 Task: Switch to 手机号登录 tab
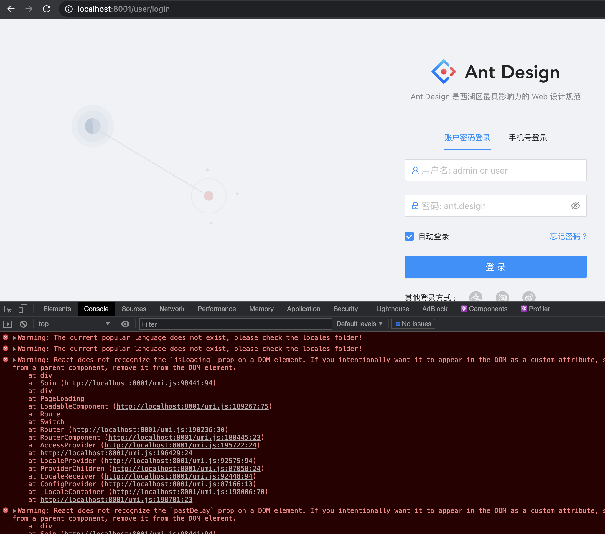pos(528,138)
